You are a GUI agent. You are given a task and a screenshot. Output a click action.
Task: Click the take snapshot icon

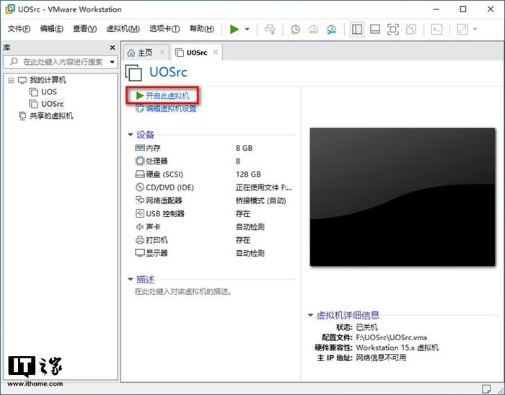pos(295,30)
